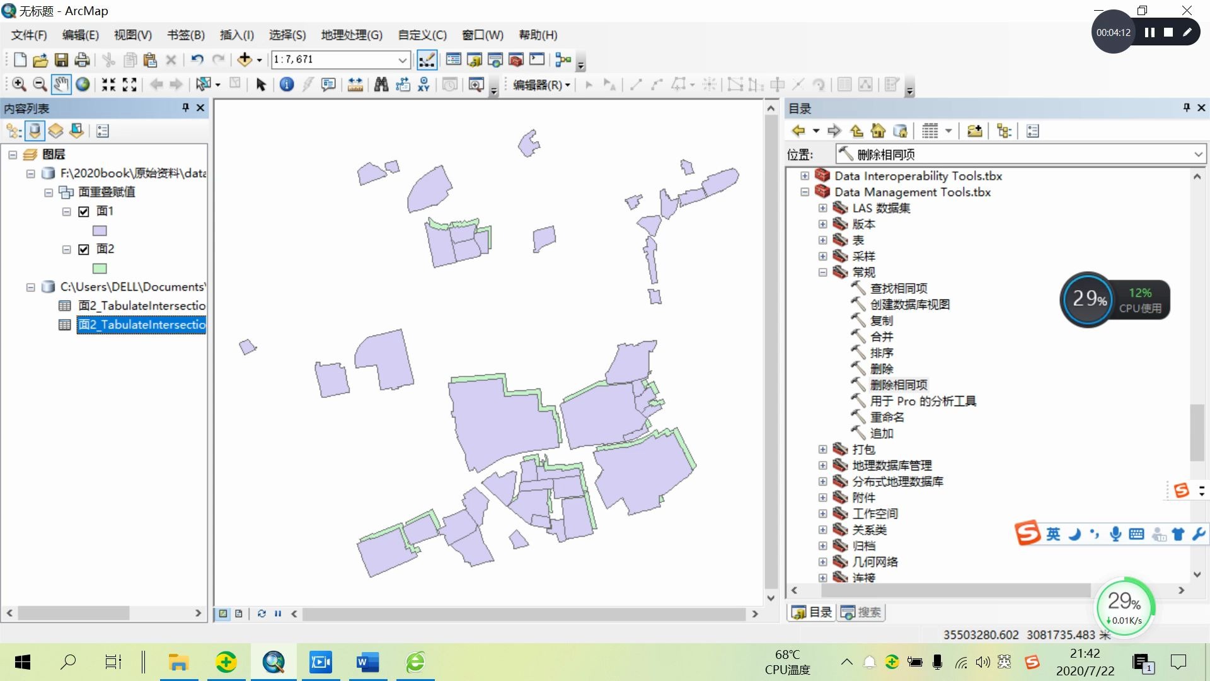Open the 地理处理(G) menu

pos(351,35)
